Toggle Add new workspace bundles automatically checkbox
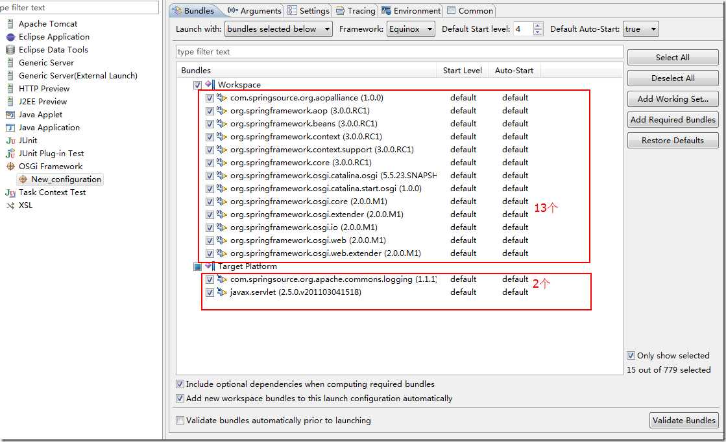Image resolution: width=726 pixels, height=442 pixels. click(x=180, y=398)
